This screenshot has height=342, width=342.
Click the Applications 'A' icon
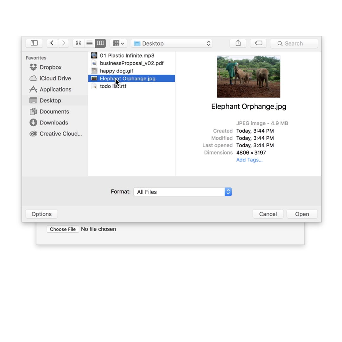[x=33, y=89]
